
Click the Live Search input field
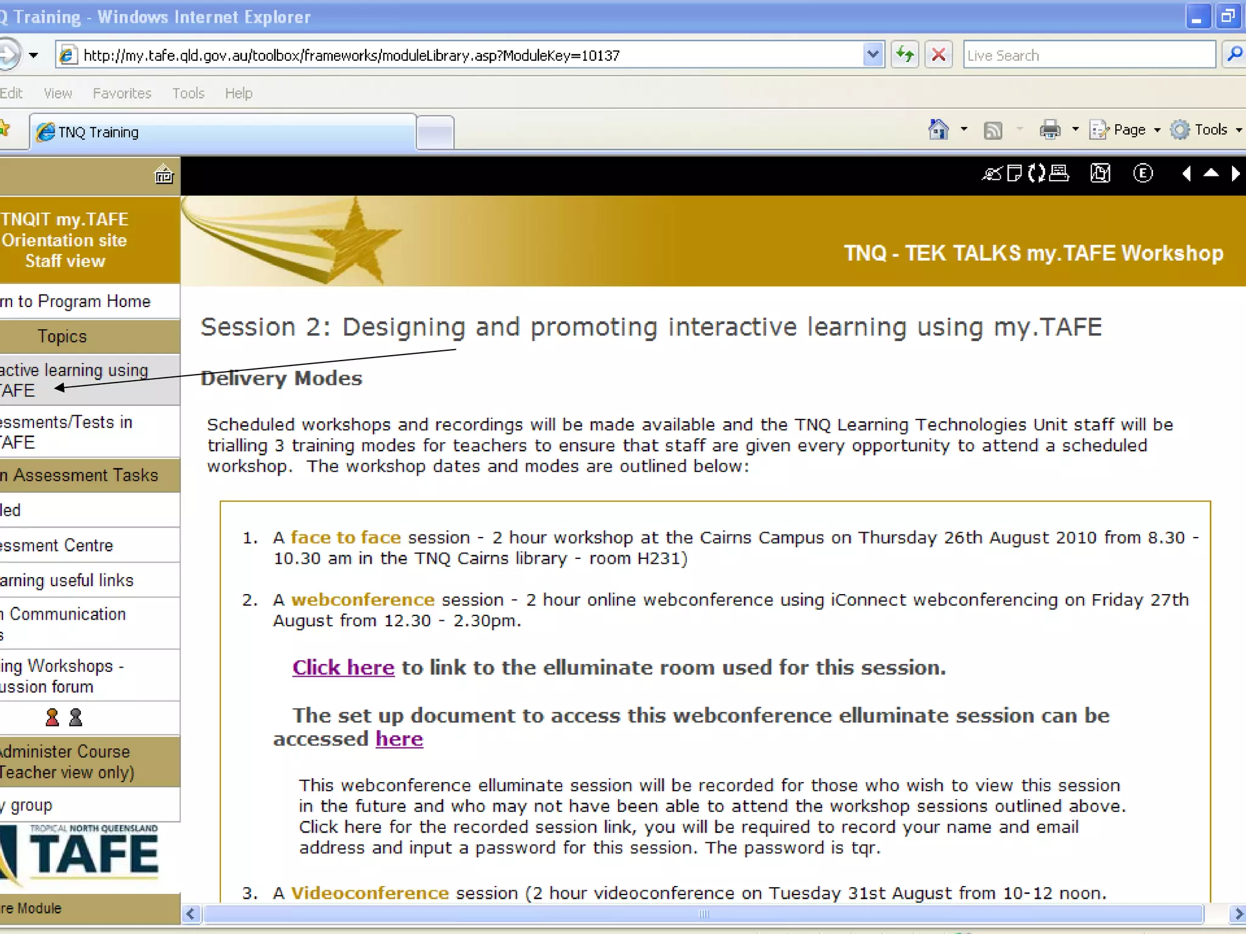tap(1088, 55)
